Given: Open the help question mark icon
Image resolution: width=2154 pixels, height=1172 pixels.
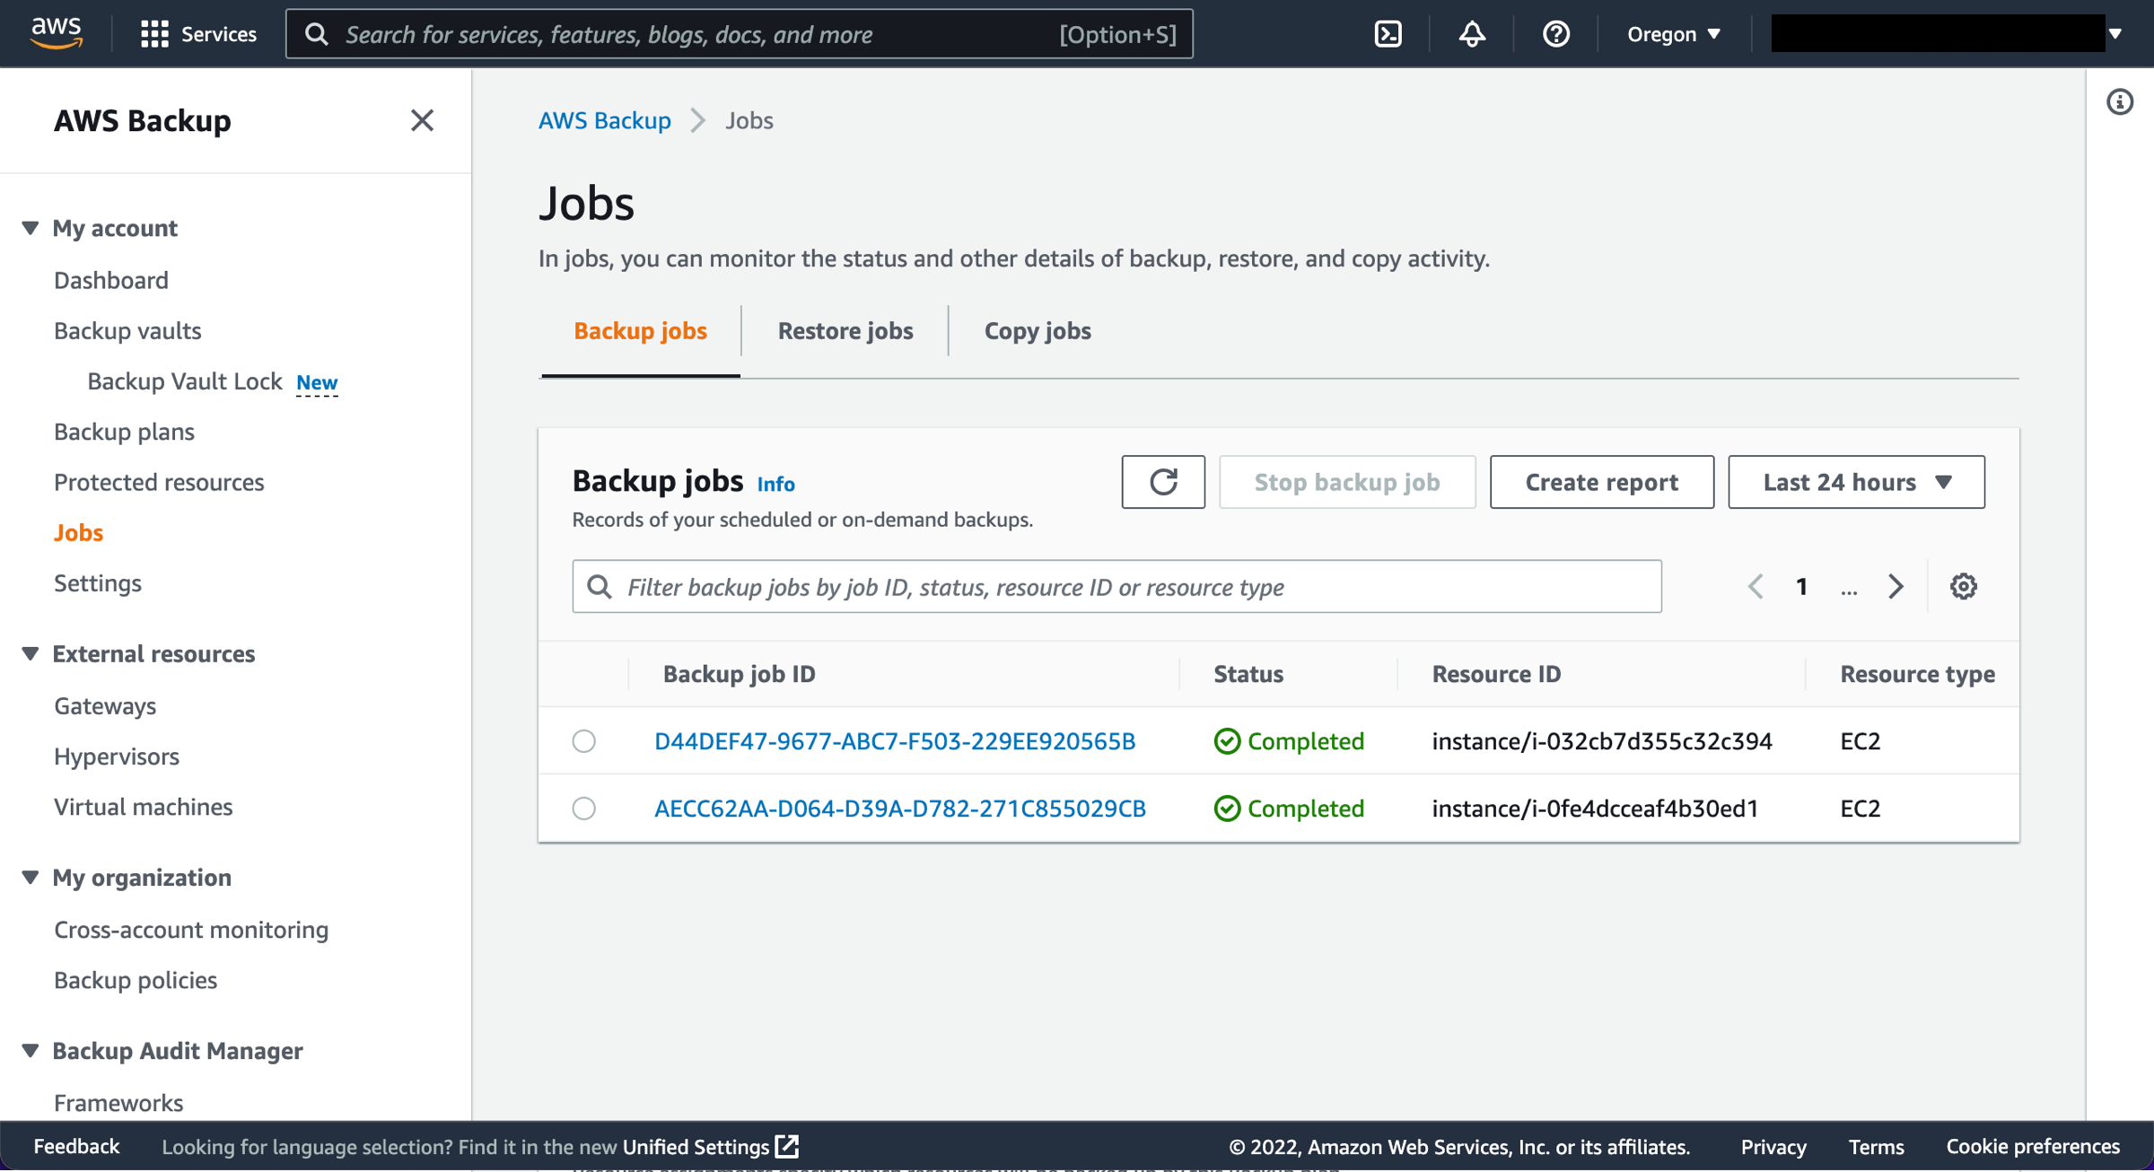Looking at the screenshot, I should (1555, 34).
